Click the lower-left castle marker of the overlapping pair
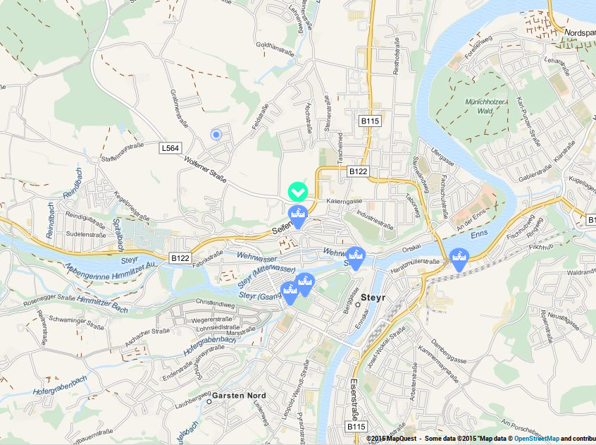 coord(290,293)
